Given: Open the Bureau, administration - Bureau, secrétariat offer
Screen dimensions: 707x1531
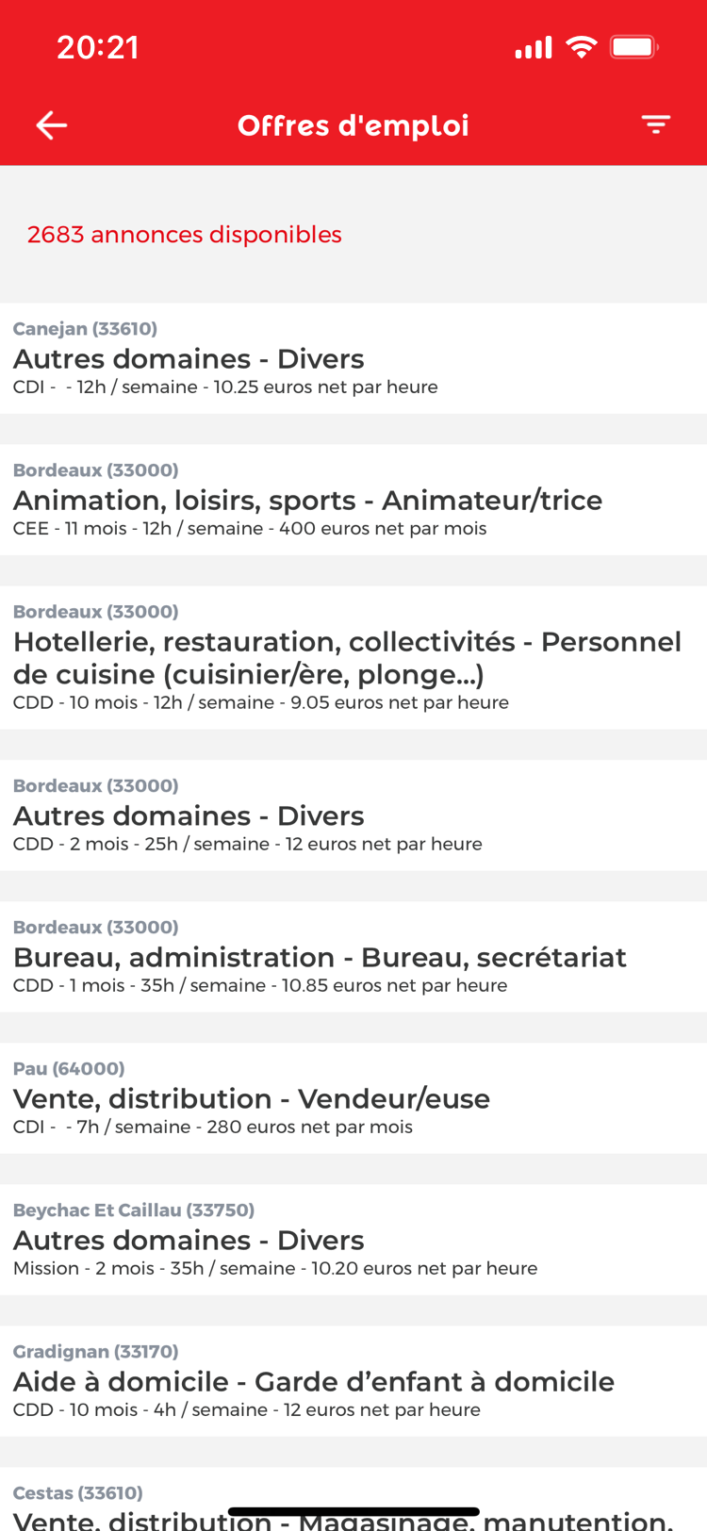Looking at the screenshot, I should [x=353, y=957].
